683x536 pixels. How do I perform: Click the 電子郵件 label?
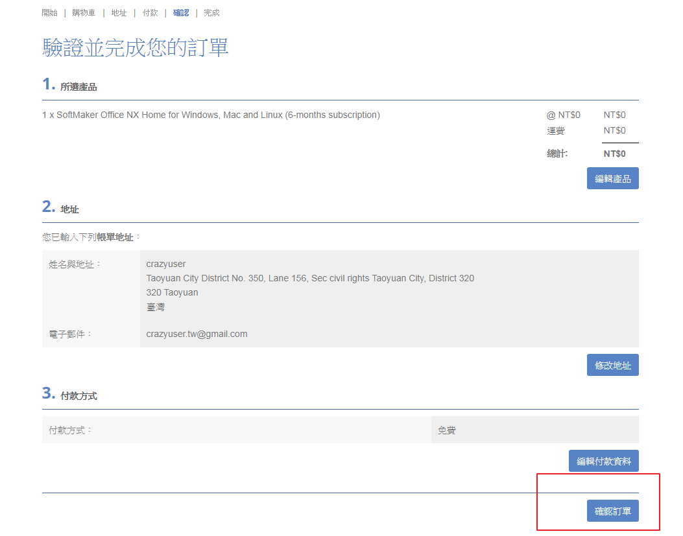70,334
